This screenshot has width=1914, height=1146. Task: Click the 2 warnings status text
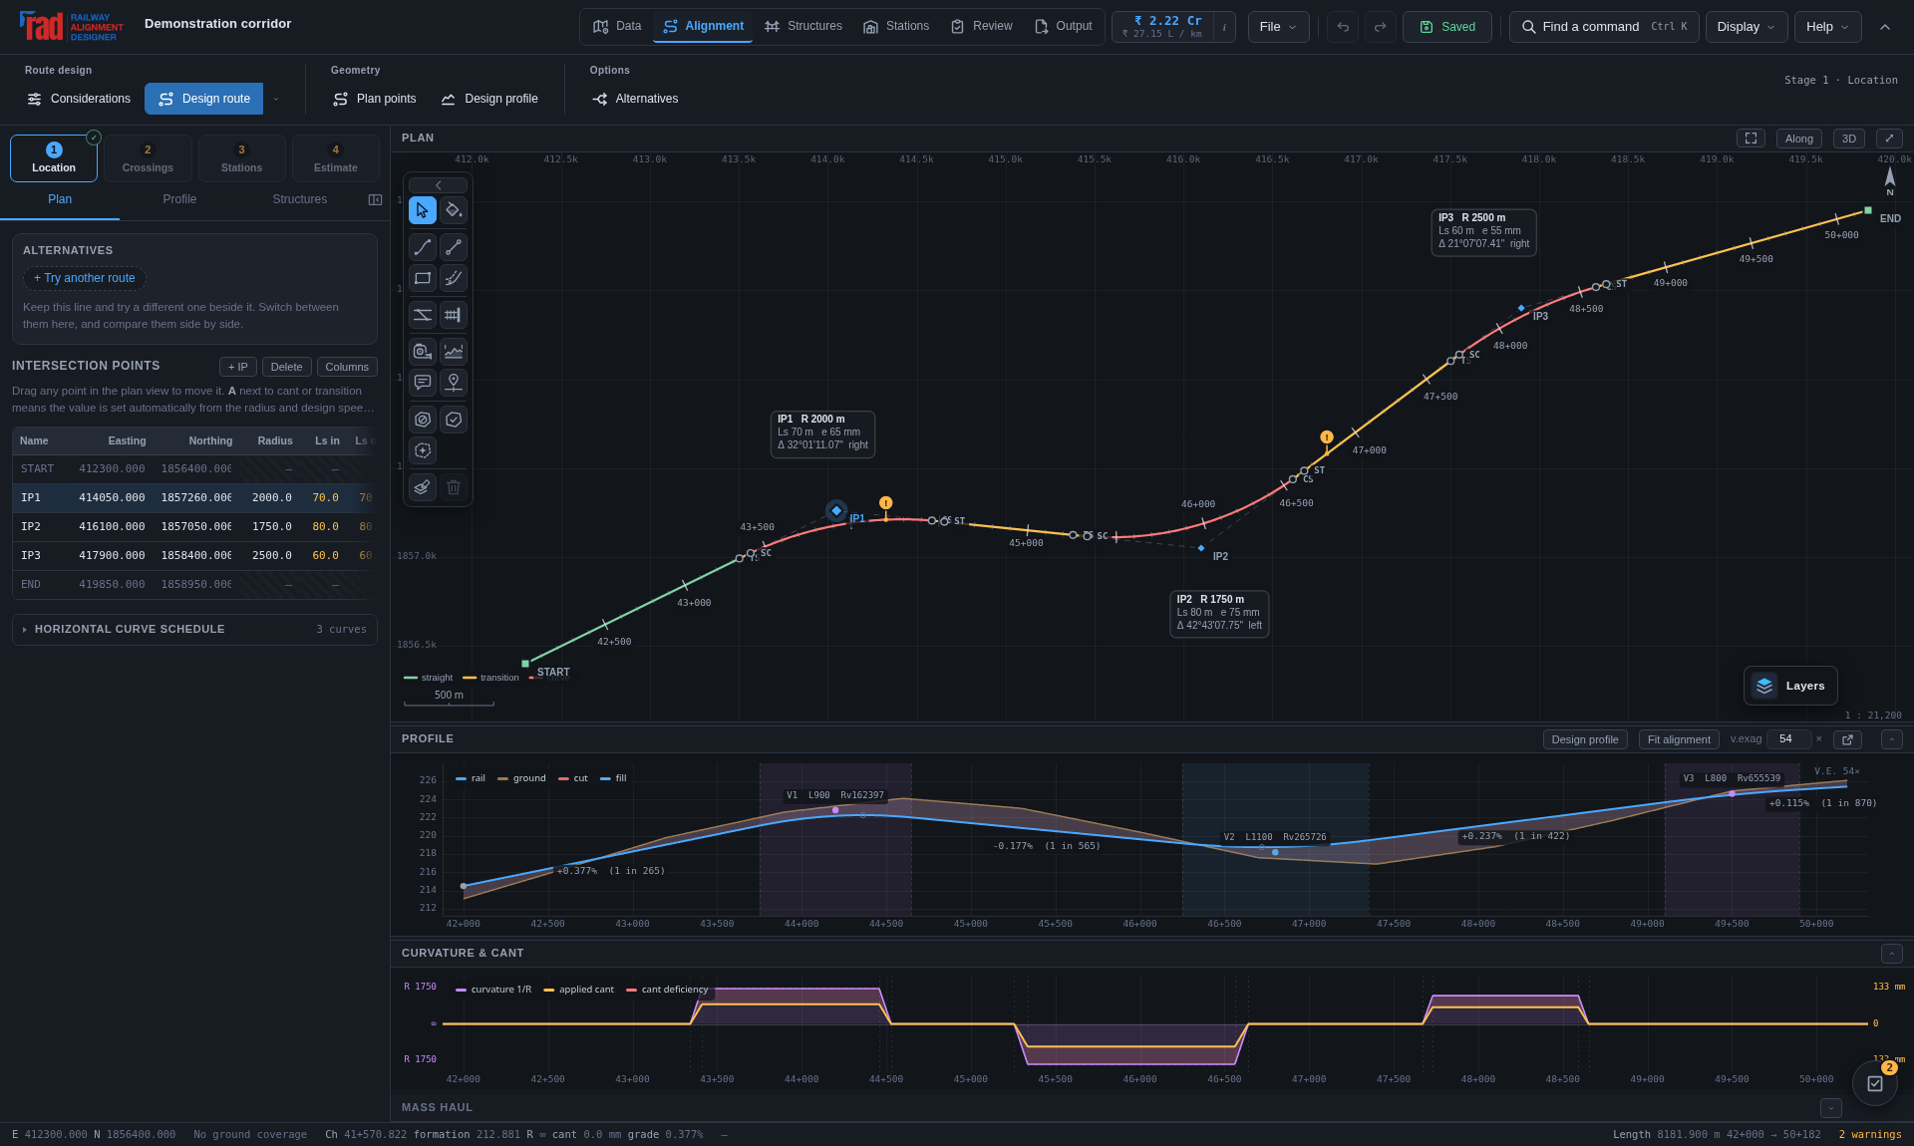pyautogui.click(x=1870, y=1135)
